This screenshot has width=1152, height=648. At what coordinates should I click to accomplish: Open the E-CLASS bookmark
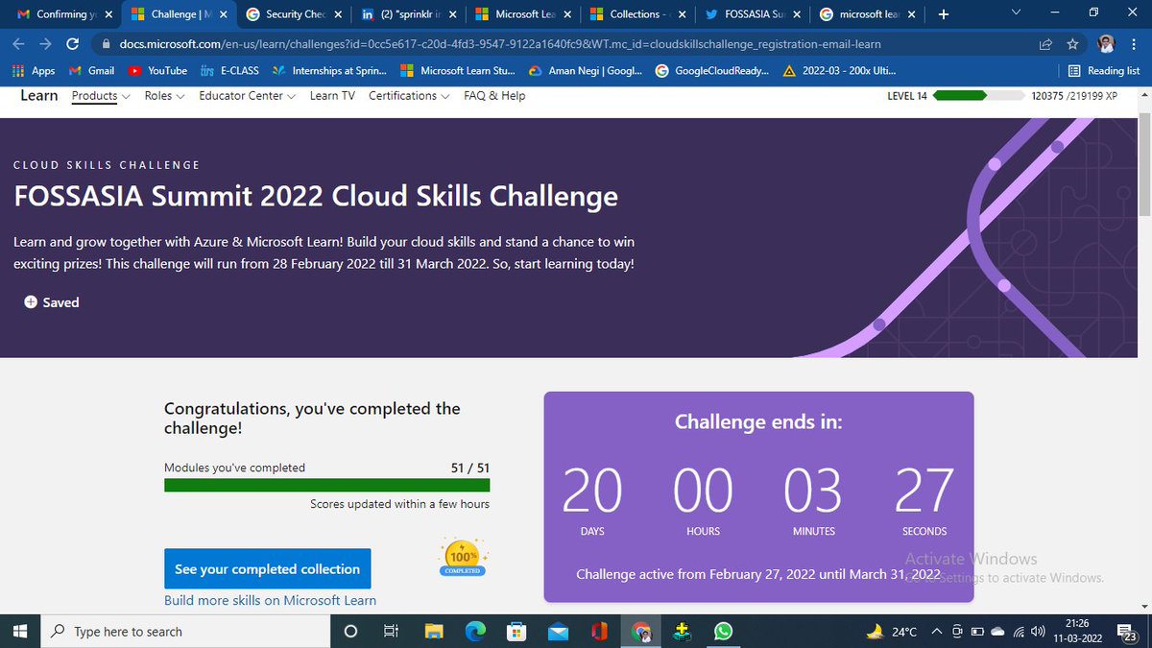[230, 70]
